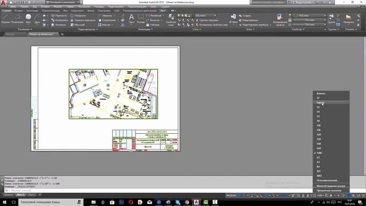Open Windows Start menu
This screenshot has width=366, height=206.
click(5, 202)
